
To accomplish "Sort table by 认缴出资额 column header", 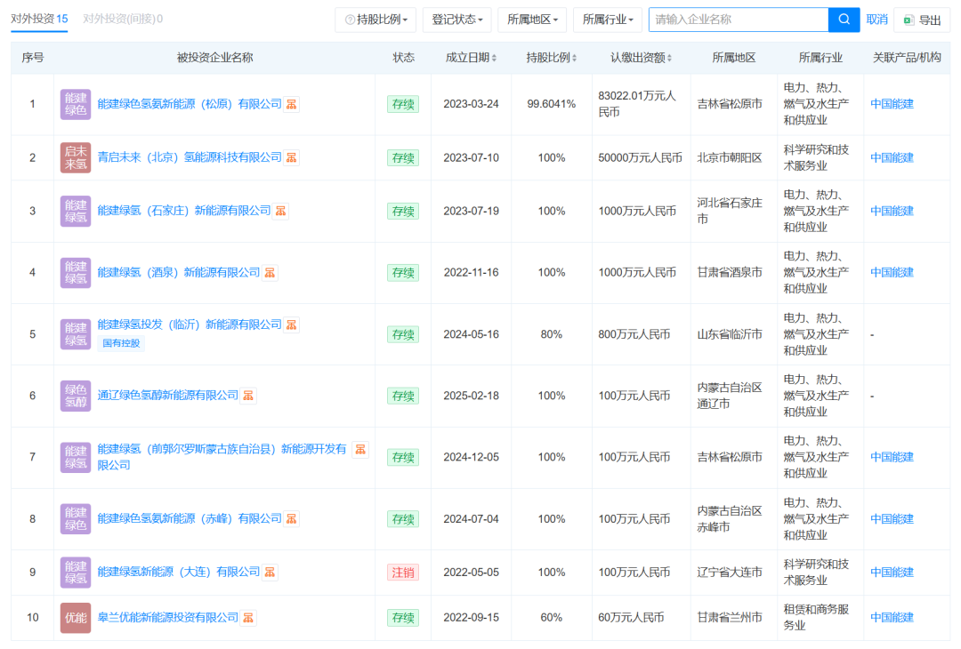I will pos(641,58).
